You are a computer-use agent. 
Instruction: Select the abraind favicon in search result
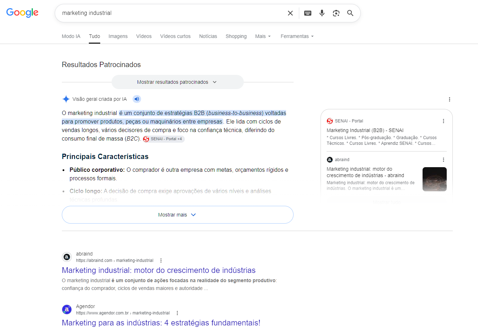tap(67, 257)
